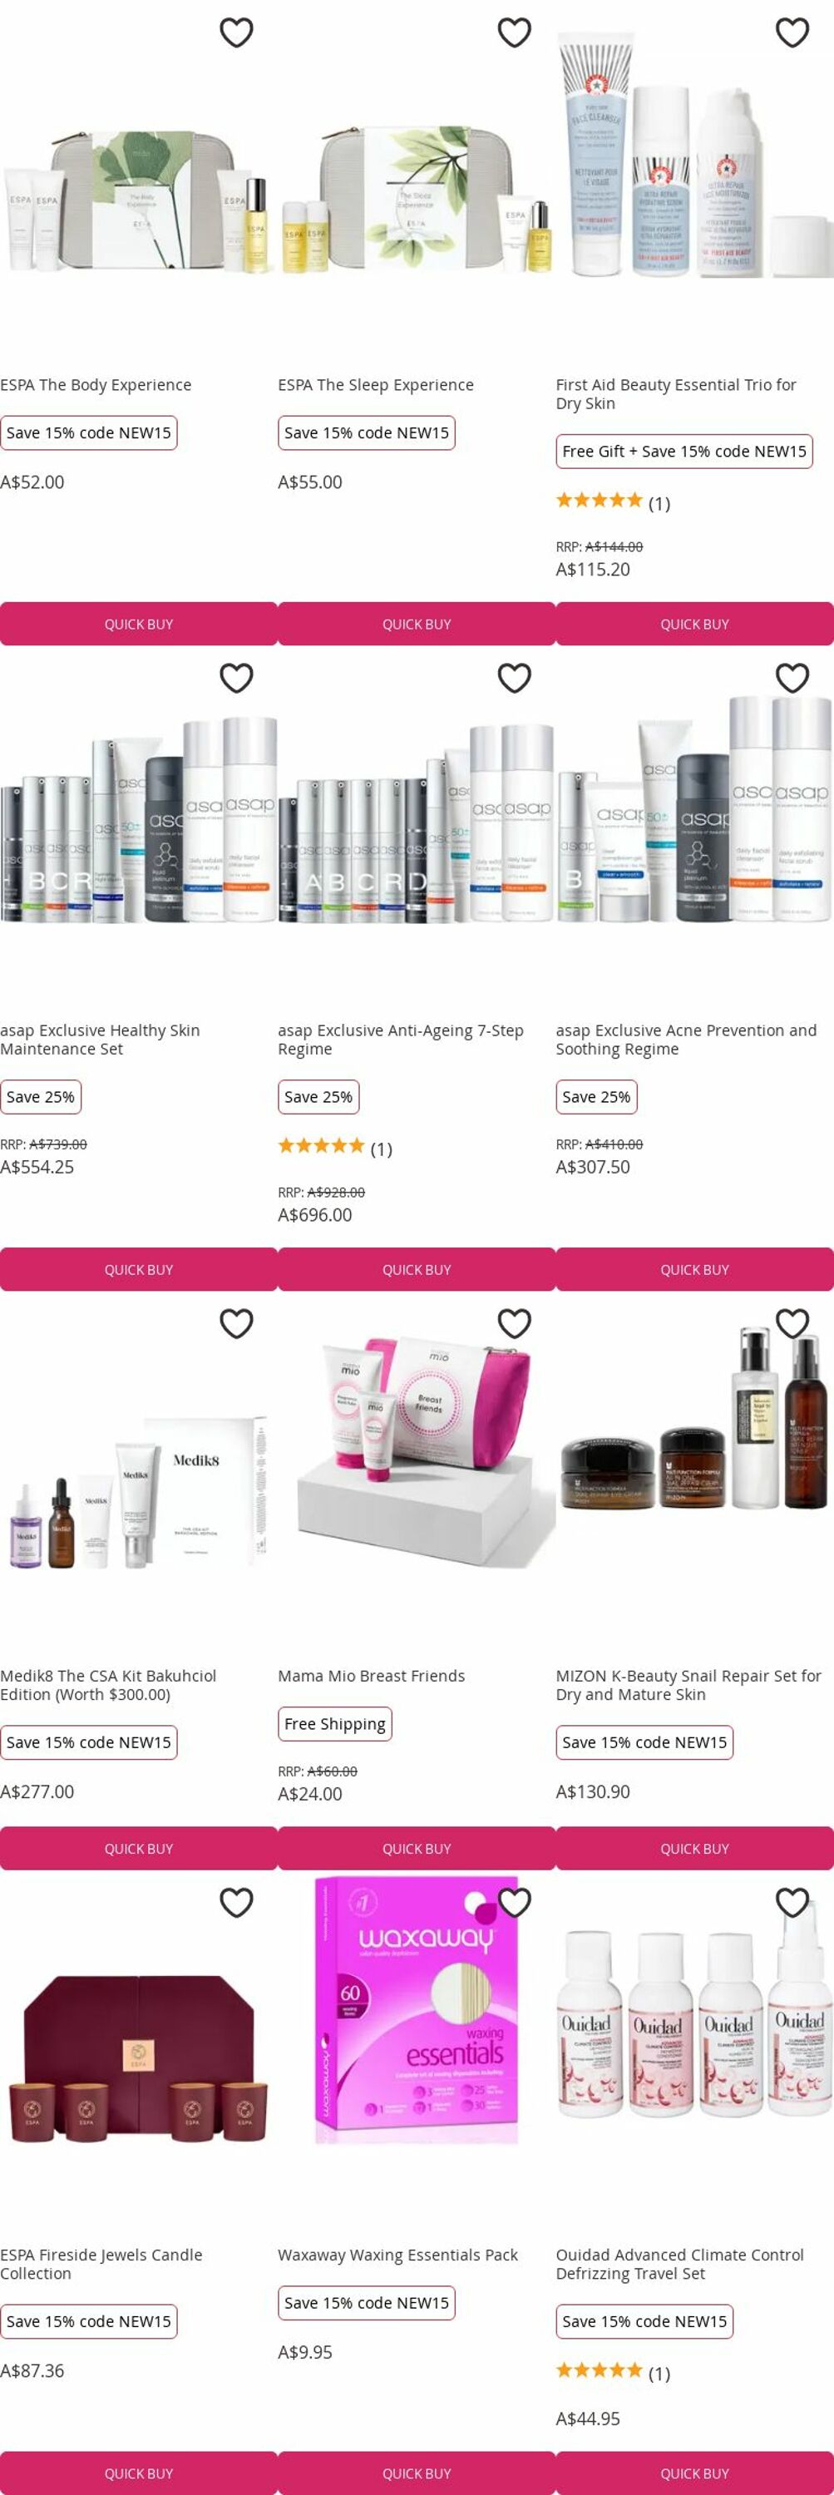Save asap Healthy Skin Maintenance Set to wishlist

coord(236,678)
